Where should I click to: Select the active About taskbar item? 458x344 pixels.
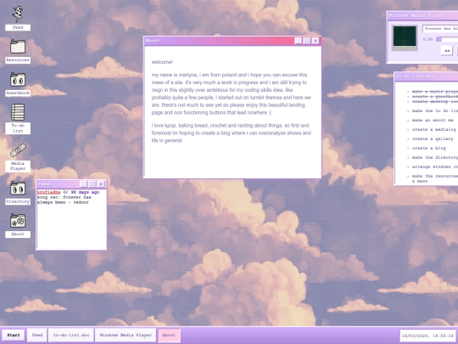pos(169,335)
